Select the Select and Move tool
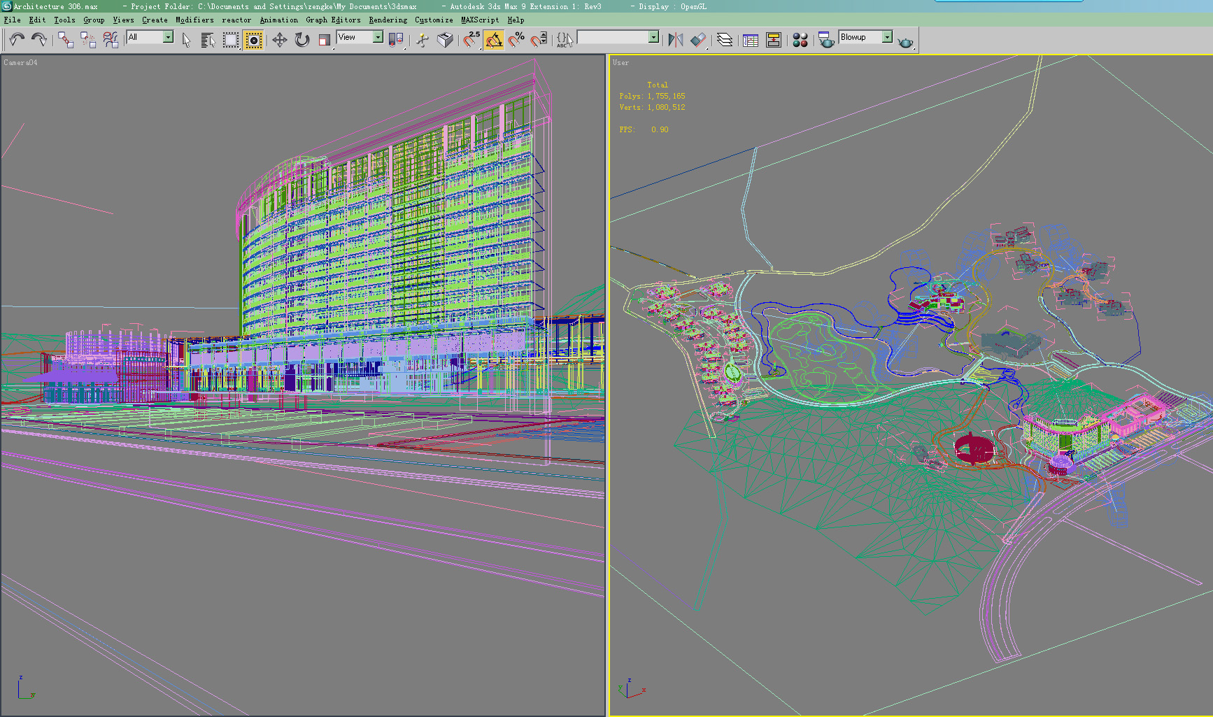Image resolution: width=1213 pixels, height=717 pixels. pos(280,40)
